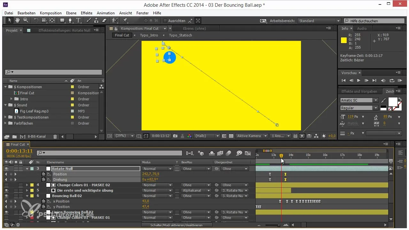
Task: Go to the first frame in Vorschau
Action: coord(343,80)
